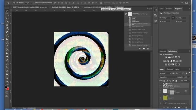Select the Path Selection tool

pos(7,67)
